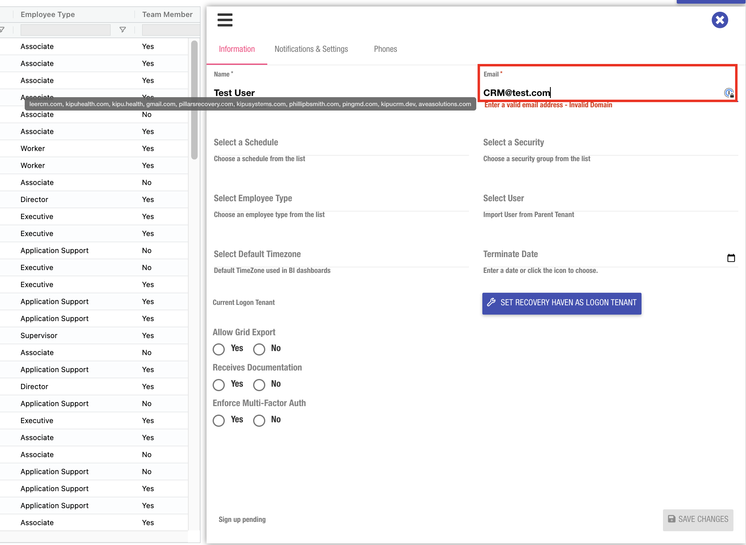Choose No for Enforce Multi-Factor Auth
This screenshot has height=545, width=746.
pyautogui.click(x=259, y=420)
